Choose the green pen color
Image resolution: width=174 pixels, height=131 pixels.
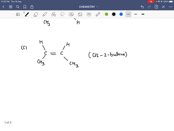click(107, 14)
